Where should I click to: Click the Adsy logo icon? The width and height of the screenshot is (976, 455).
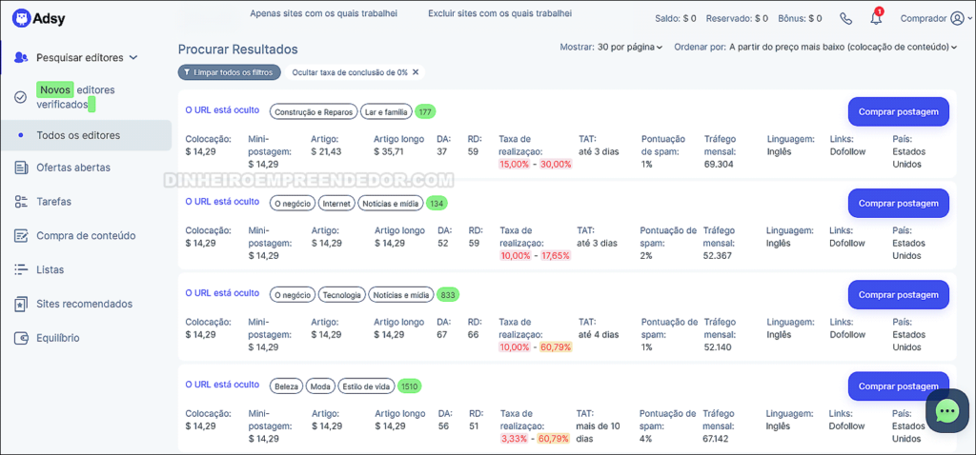(21, 17)
